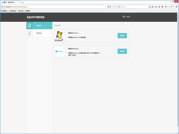Click the windows 7 template name text
Image resolution: width=179 pixels, height=134 pixels.
(x=73, y=33)
